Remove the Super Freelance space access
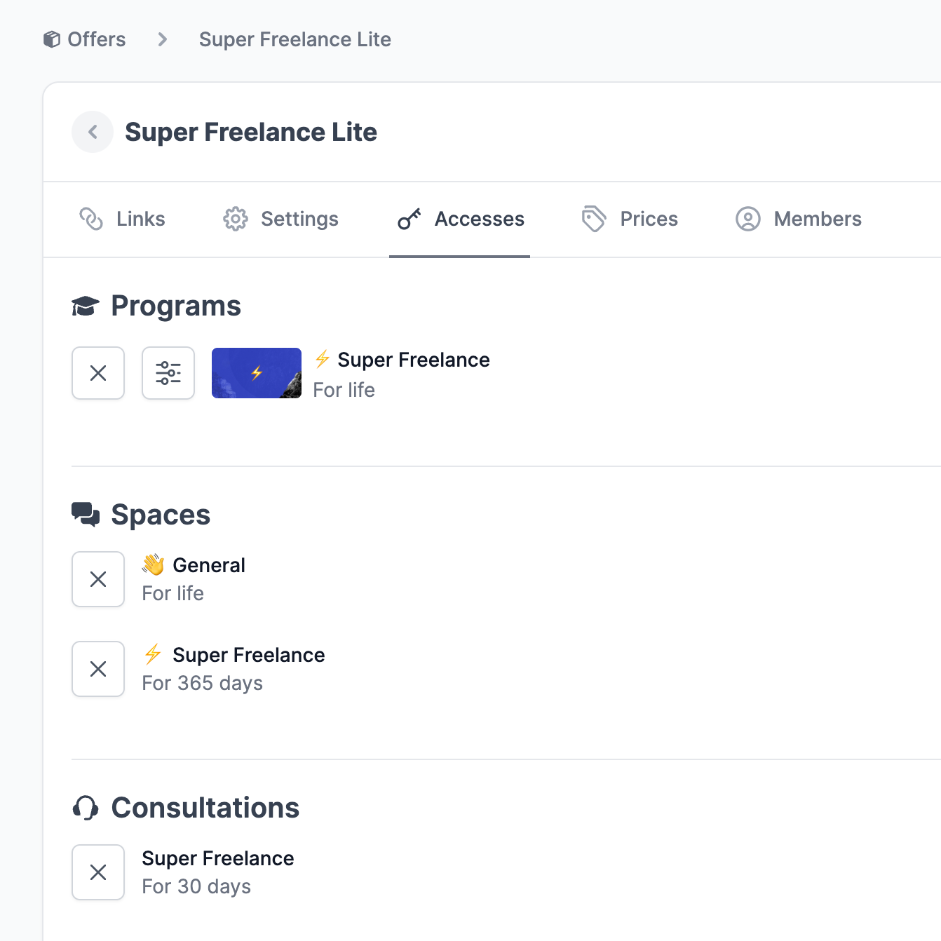Screen dimensions: 941x941 tap(98, 669)
